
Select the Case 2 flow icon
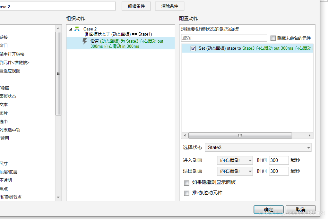pyautogui.click(x=77, y=29)
